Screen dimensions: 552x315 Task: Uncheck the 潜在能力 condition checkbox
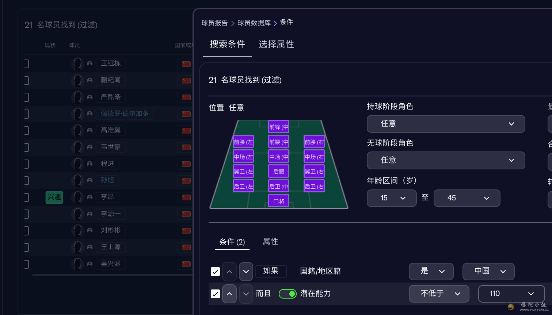point(216,294)
